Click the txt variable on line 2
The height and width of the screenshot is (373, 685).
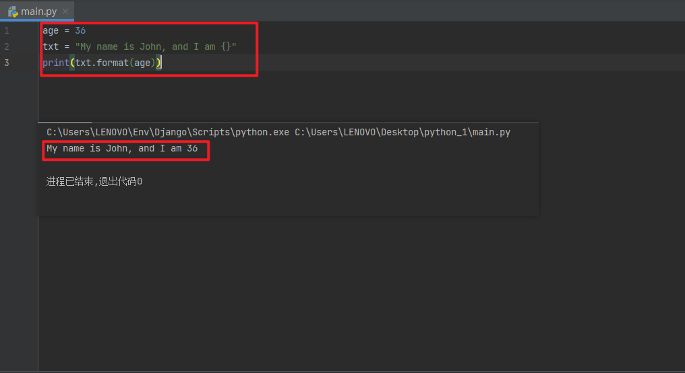pos(51,46)
